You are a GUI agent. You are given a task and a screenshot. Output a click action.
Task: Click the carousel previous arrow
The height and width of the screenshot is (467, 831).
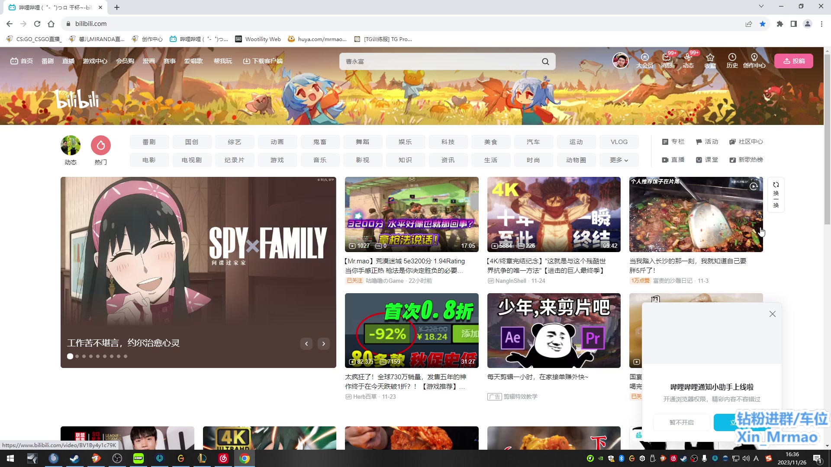click(306, 344)
